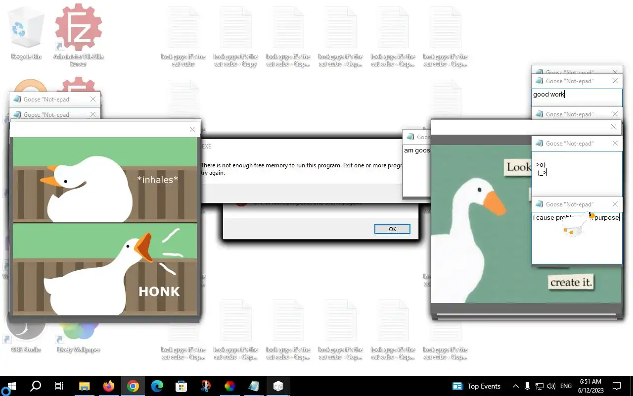Viewport: 633px width, 396px height.
Task: Open Microsoft Store from taskbar
Action: click(181, 386)
